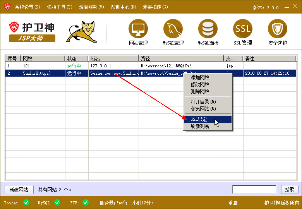Viewport: 302px width, 209px height.
Task: Click the Tomcat cat logo
Action: [x=82, y=32]
